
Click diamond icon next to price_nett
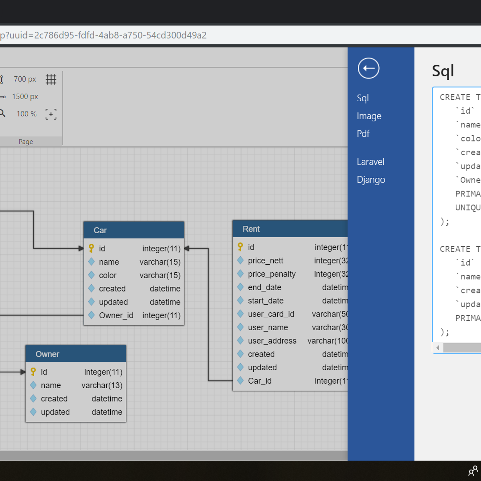click(240, 260)
